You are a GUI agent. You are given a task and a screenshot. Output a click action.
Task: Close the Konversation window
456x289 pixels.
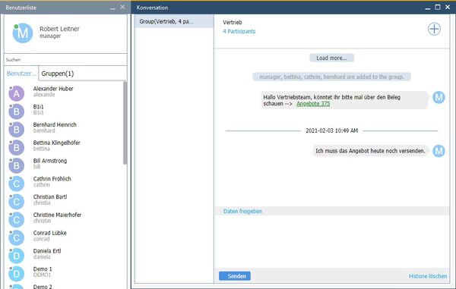tap(448, 7)
